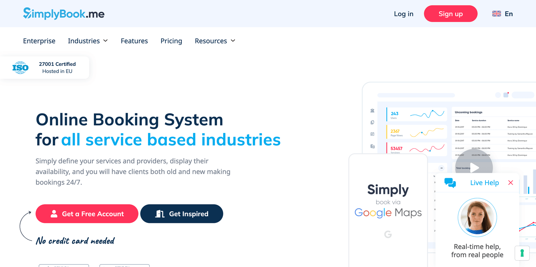Click the ISO certification logo
The height and width of the screenshot is (267, 536).
click(x=20, y=68)
